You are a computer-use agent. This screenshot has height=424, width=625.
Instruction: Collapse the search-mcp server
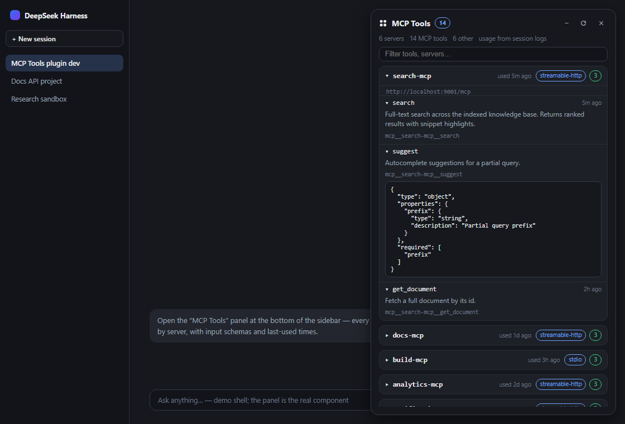387,76
